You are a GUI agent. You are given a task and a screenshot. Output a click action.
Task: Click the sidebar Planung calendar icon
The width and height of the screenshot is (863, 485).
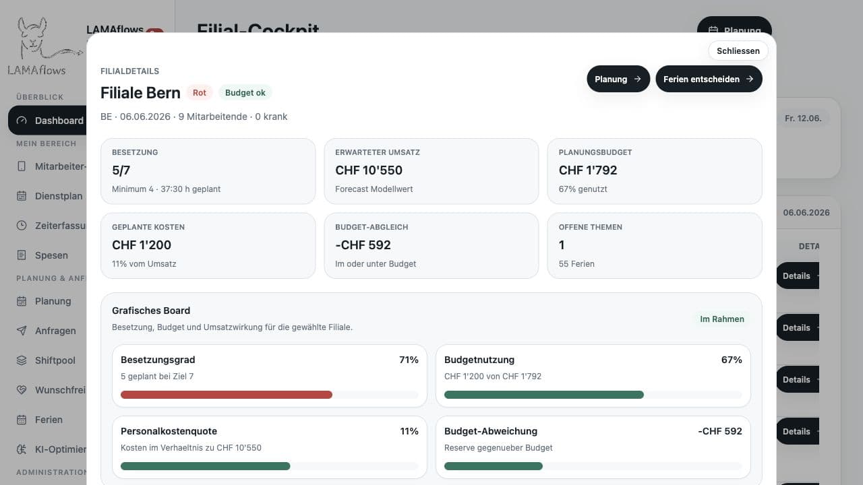[x=22, y=301]
